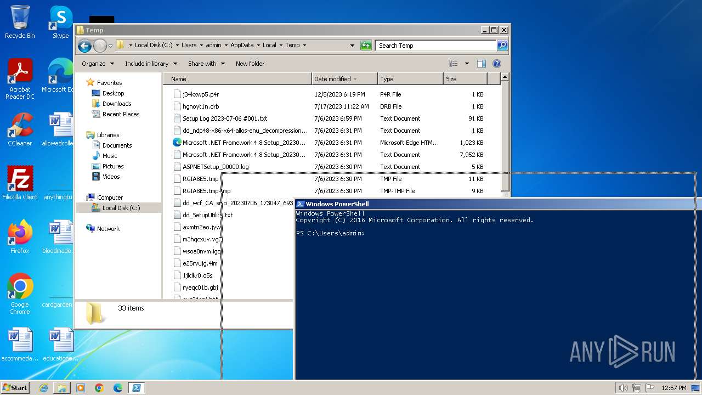Open the recent pages dropdown arrow
Screen dimensions: 702x395
pos(111,46)
